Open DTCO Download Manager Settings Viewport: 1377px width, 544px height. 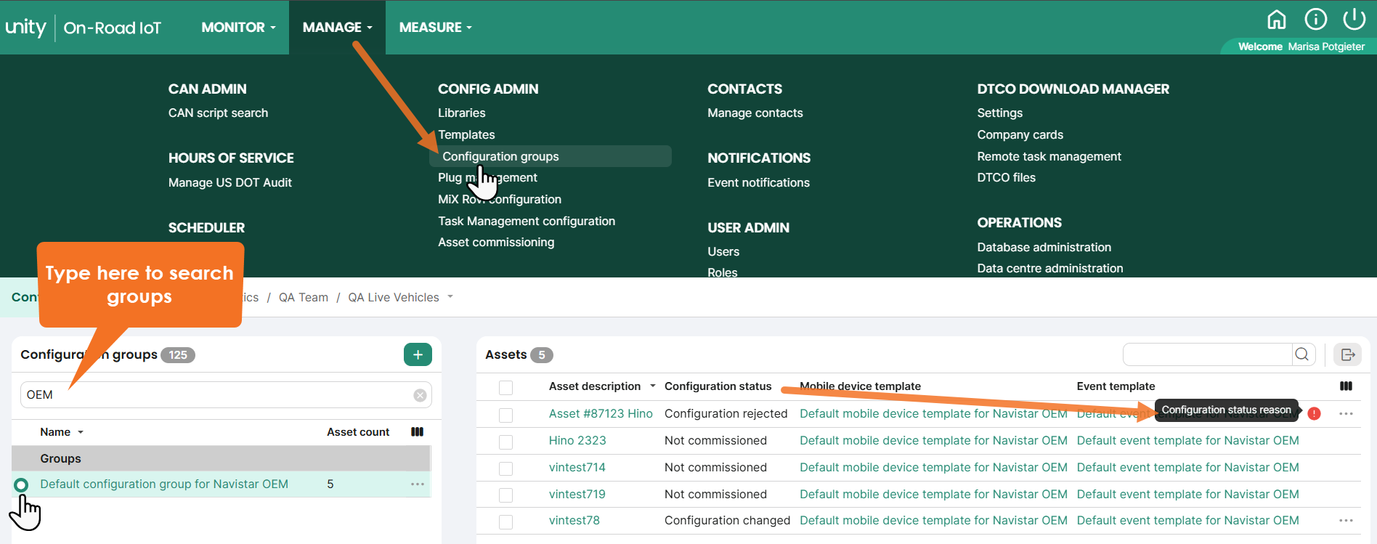tap(999, 113)
